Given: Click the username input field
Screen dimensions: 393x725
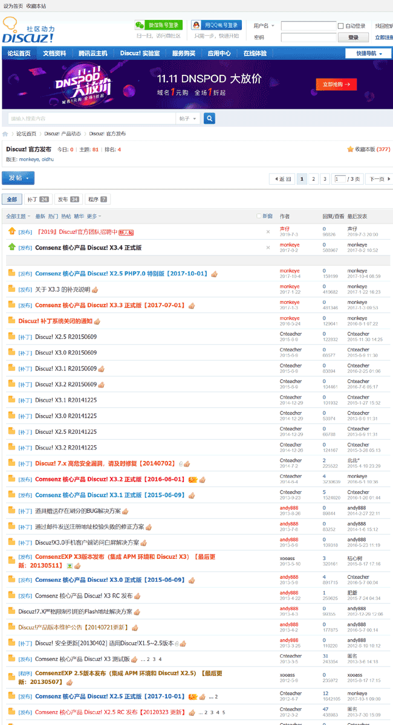Looking at the screenshot, I should coord(308,26).
